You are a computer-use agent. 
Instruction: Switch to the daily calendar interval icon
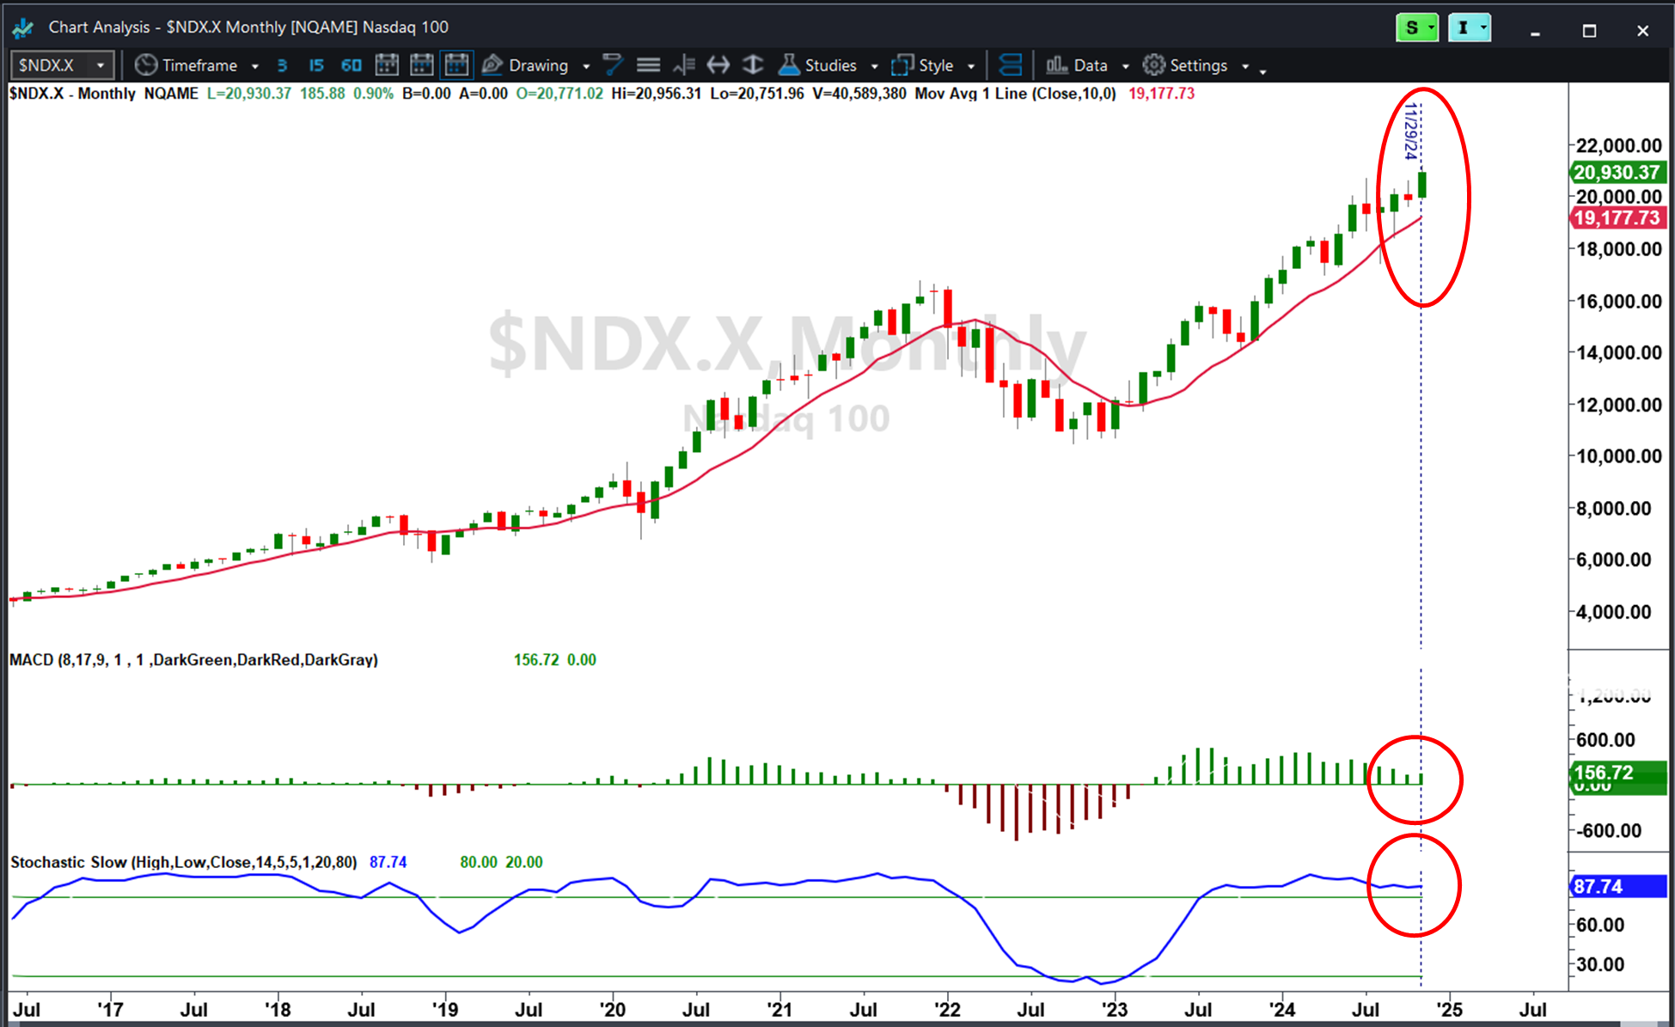coord(387,65)
